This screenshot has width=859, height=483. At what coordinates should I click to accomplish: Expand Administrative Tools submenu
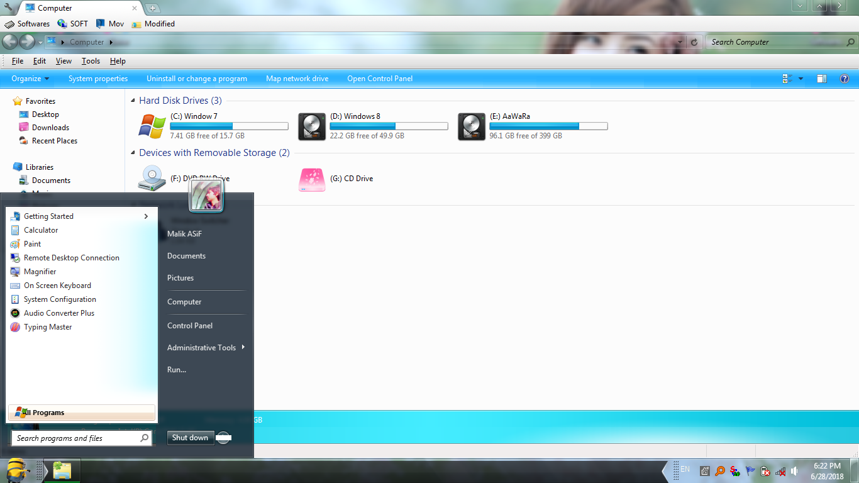click(243, 347)
